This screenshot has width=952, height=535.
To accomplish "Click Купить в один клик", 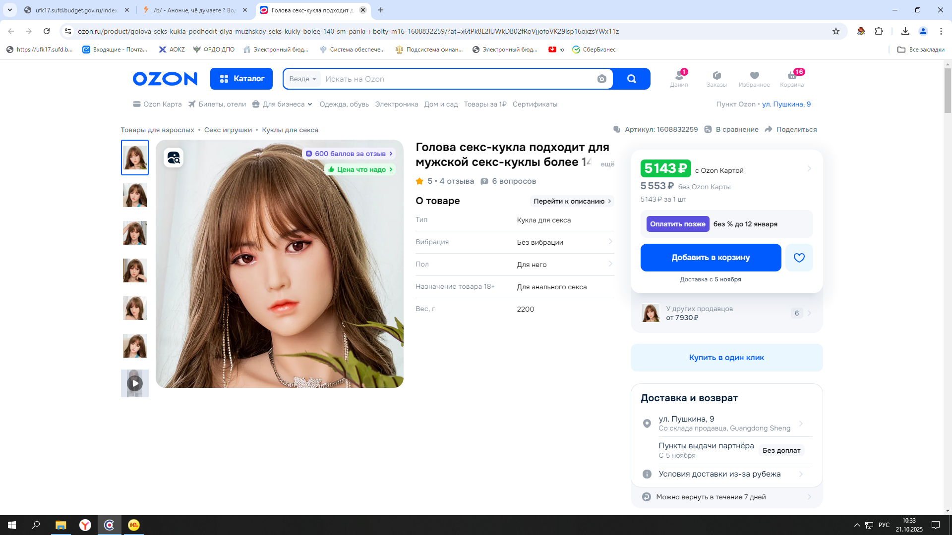I will 726,358.
